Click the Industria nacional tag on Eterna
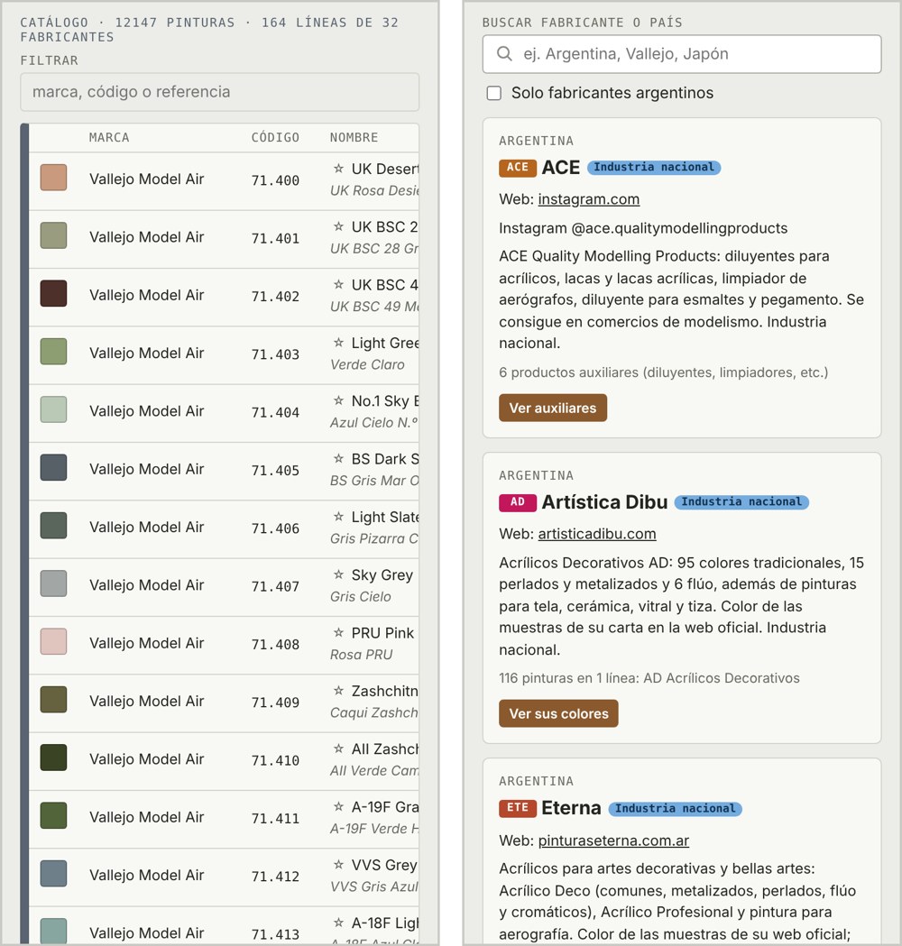The height and width of the screenshot is (946, 902). click(x=675, y=808)
